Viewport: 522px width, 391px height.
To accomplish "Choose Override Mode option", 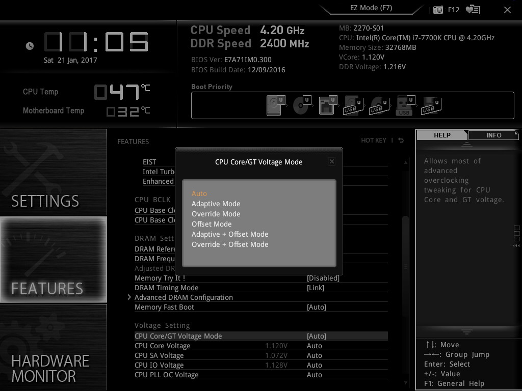I will pyautogui.click(x=216, y=214).
